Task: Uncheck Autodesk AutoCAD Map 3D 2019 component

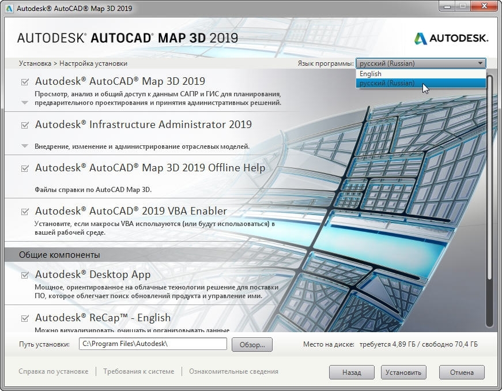Action: point(25,82)
